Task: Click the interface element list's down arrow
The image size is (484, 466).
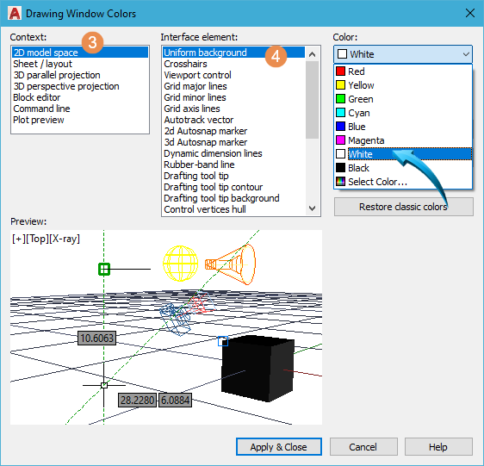Action: click(312, 208)
